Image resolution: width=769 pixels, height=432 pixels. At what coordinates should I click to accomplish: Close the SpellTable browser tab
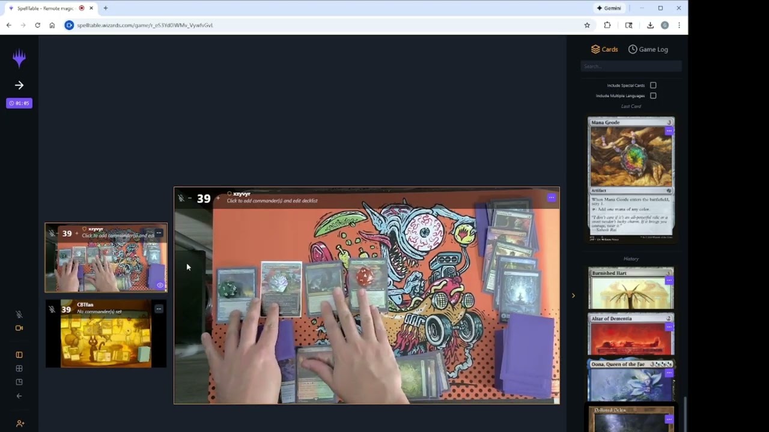point(91,8)
